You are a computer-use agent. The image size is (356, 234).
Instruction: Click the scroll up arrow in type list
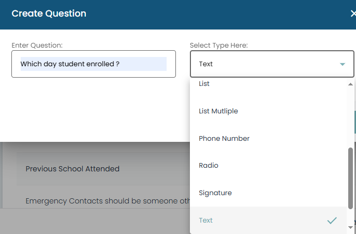(x=351, y=84)
